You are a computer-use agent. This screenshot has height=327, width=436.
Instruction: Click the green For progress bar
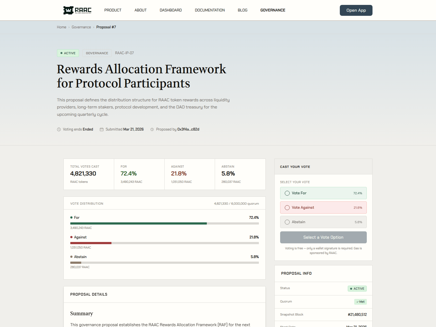tap(138, 223)
